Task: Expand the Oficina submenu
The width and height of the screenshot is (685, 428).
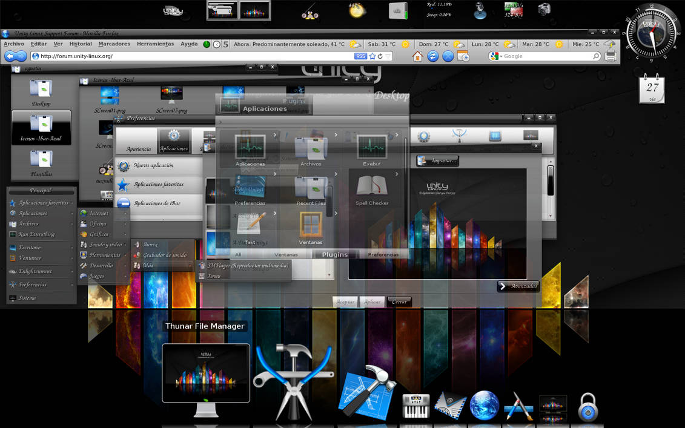Action: [104, 223]
